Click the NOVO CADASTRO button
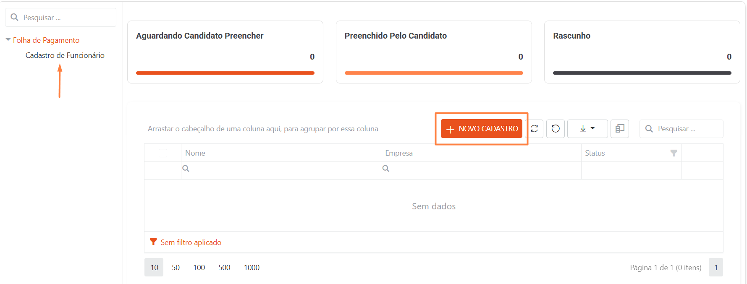 coord(482,129)
